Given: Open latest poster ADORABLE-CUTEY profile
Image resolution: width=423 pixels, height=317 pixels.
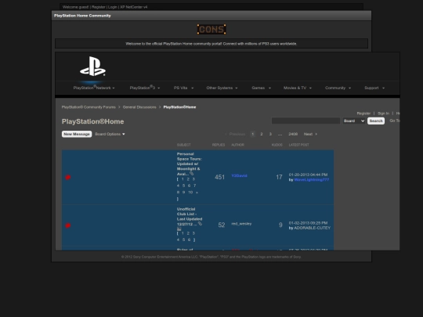Looking at the screenshot, I should [312, 228].
